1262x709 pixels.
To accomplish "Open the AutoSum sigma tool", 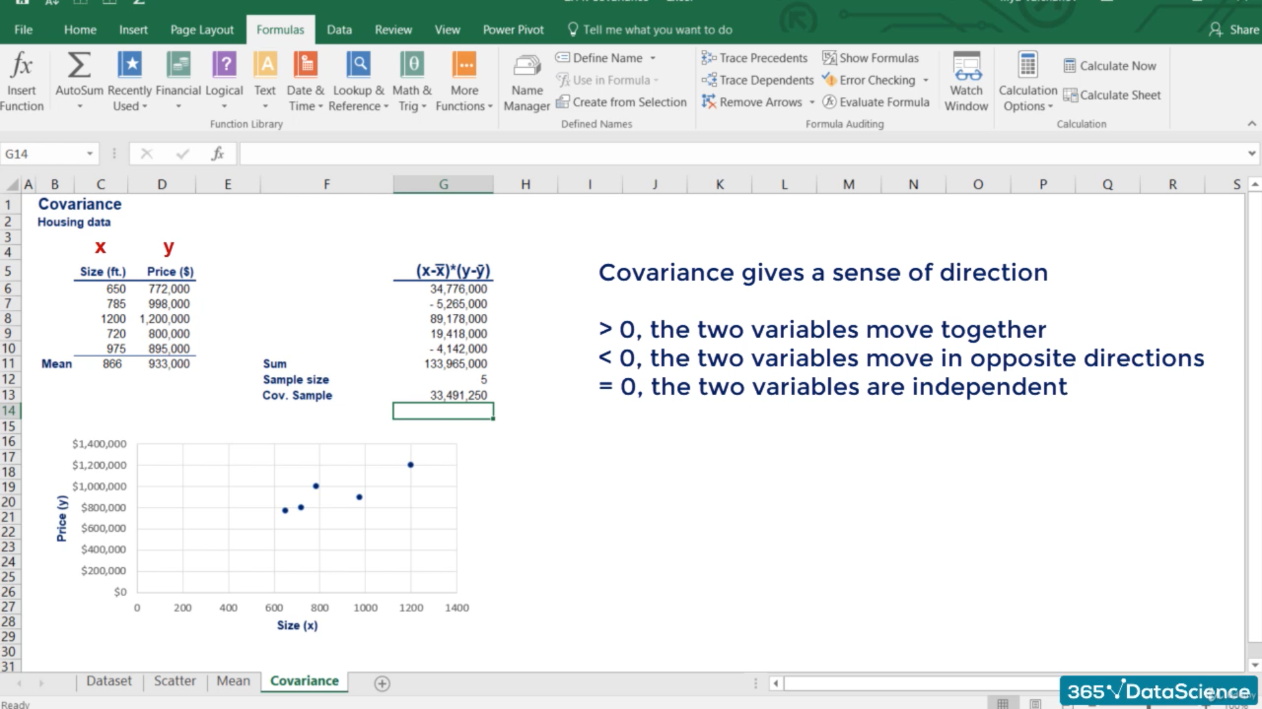I will pyautogui.click(x=79, y=66).
